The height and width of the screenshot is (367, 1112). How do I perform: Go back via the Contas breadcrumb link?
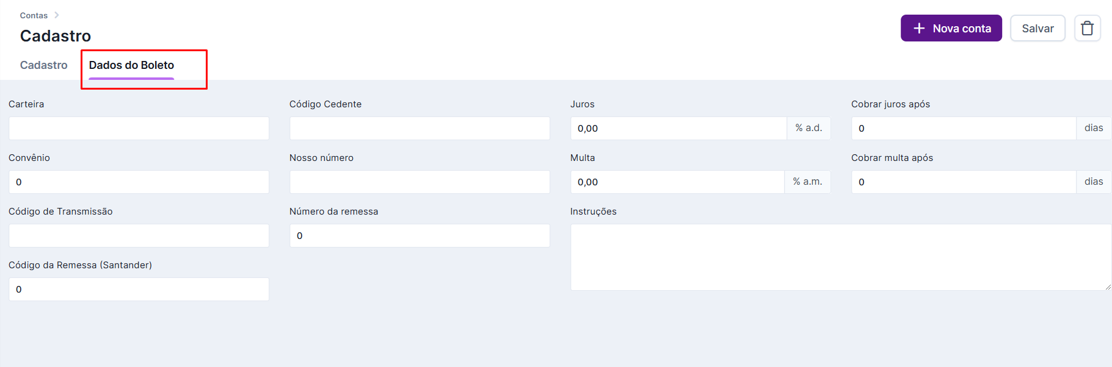coord(34,15)
